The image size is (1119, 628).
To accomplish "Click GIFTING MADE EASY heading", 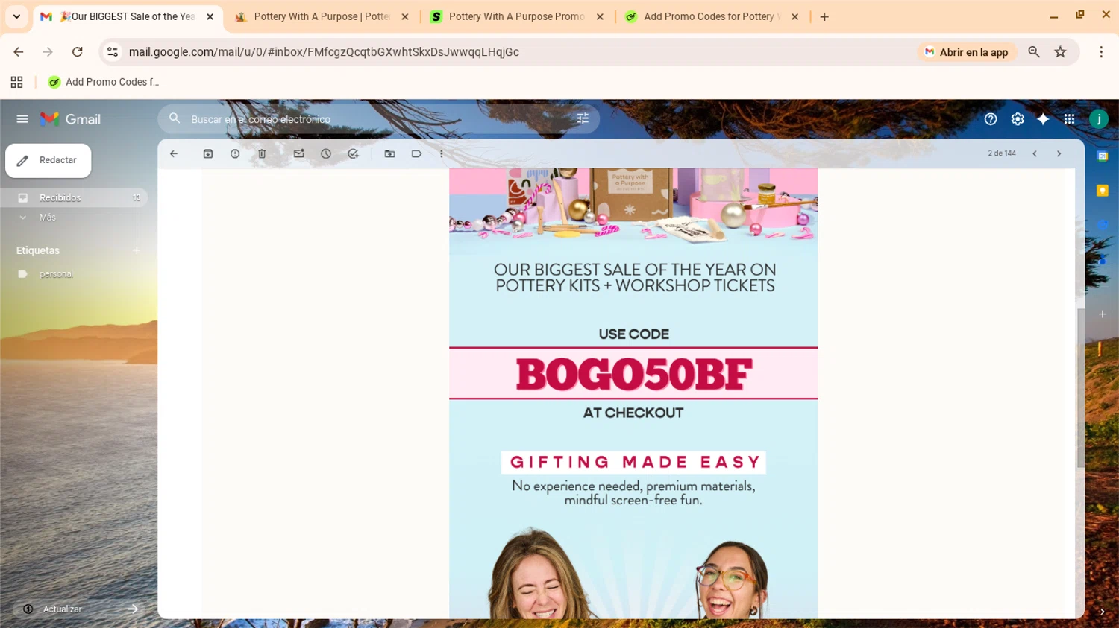I will click(633, 462).
